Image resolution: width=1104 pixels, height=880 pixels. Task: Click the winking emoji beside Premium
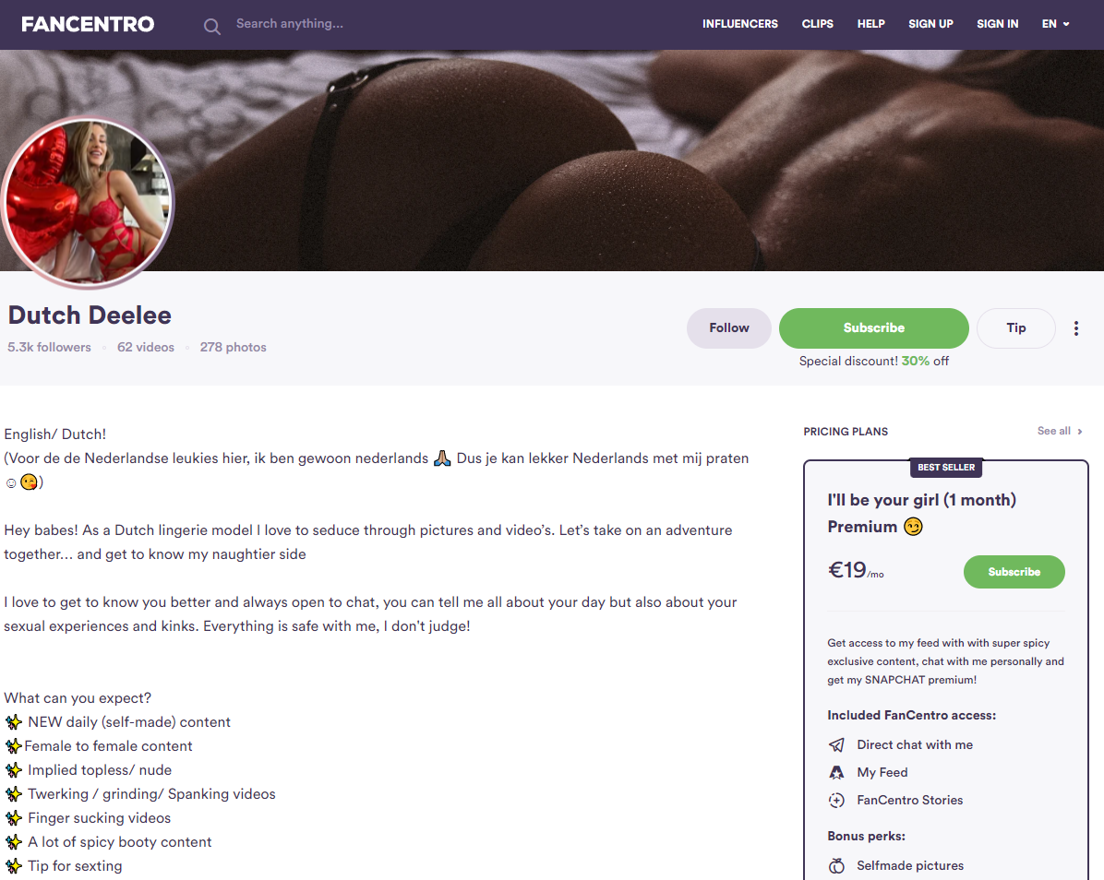point(913,527)
